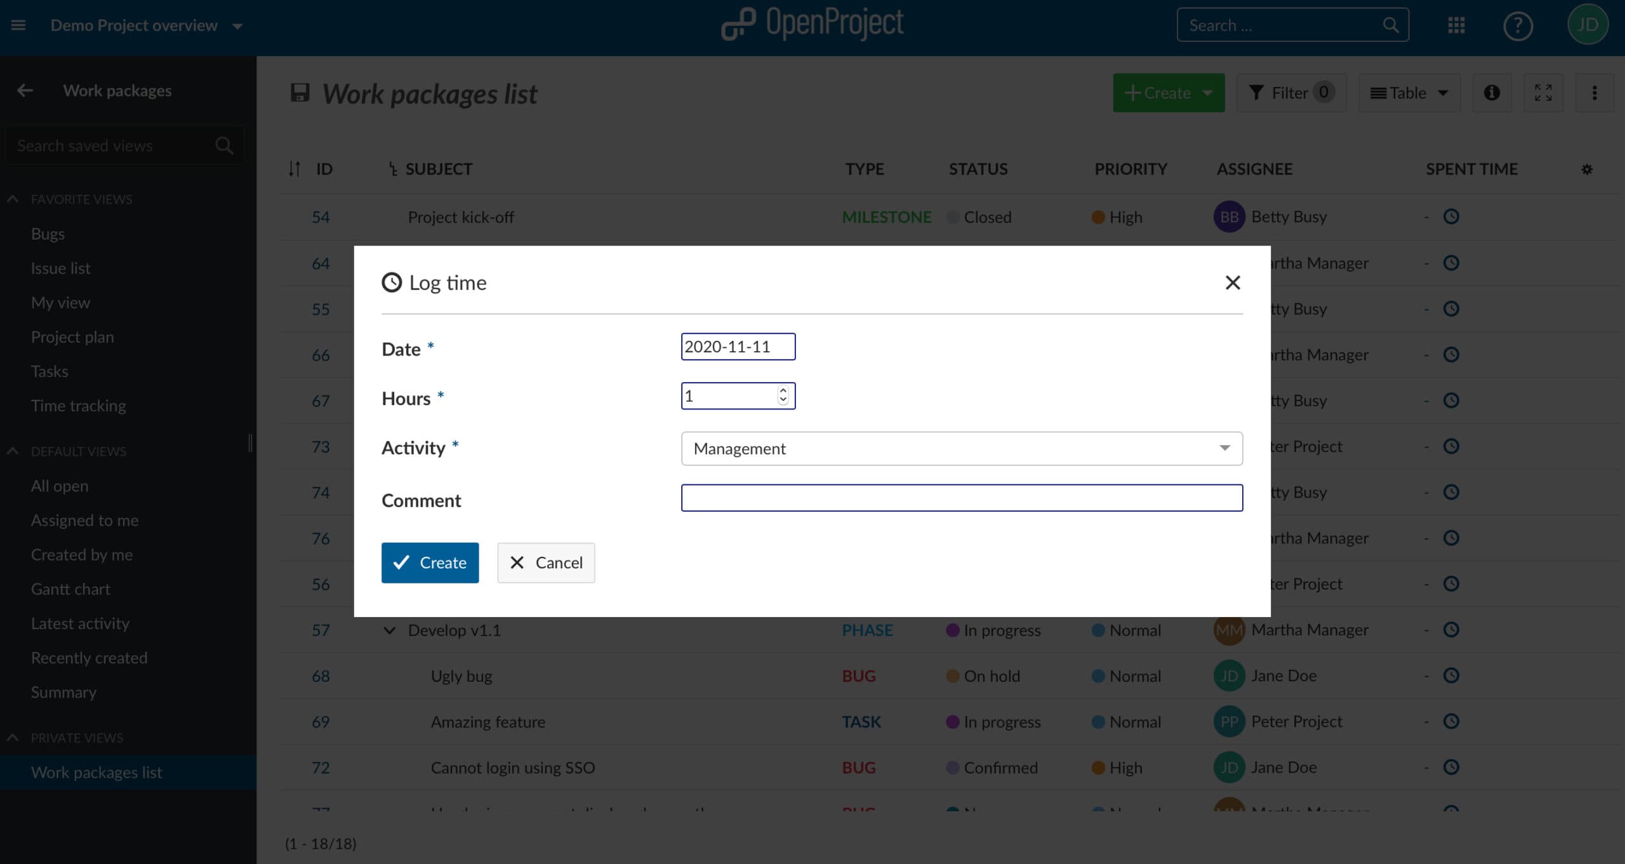
Task: Click the blue Create button in dialog
Action: [x=430, y=562]
